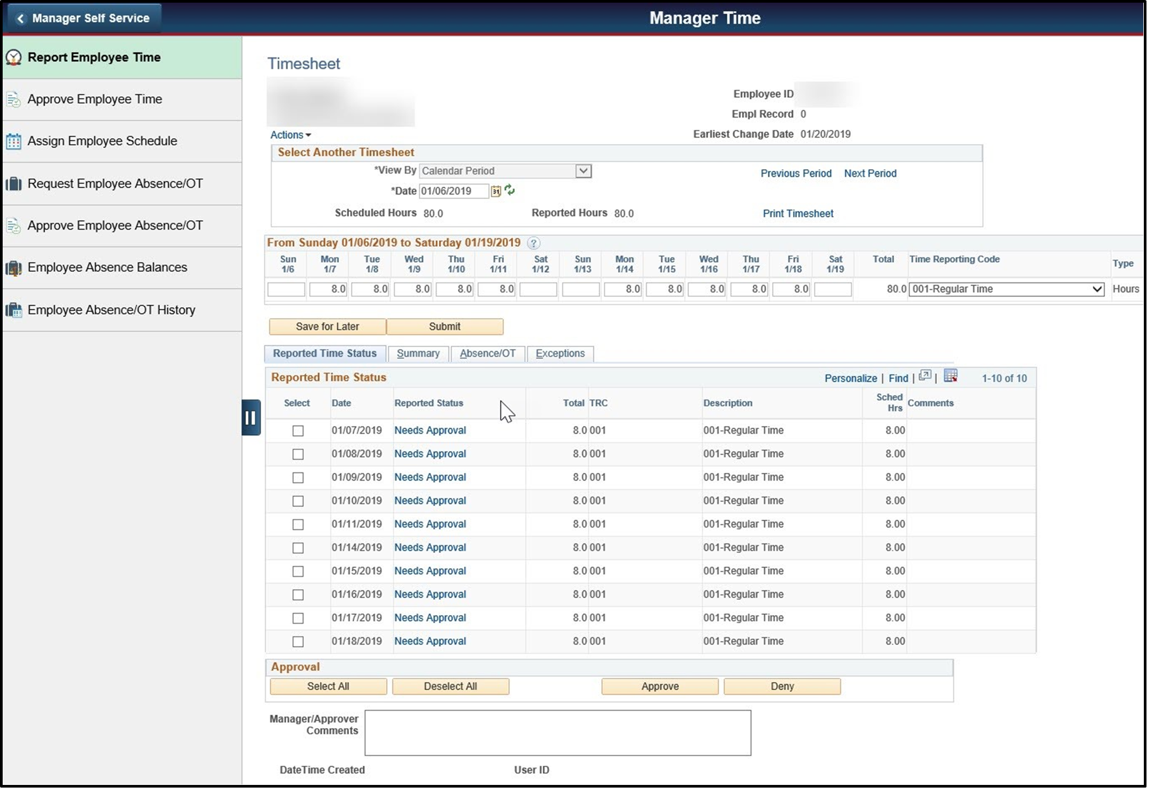Viewport: 1155px width, 803px height.
Task: Click the green refresh timesheet icon
Action: tap(509, 191)
